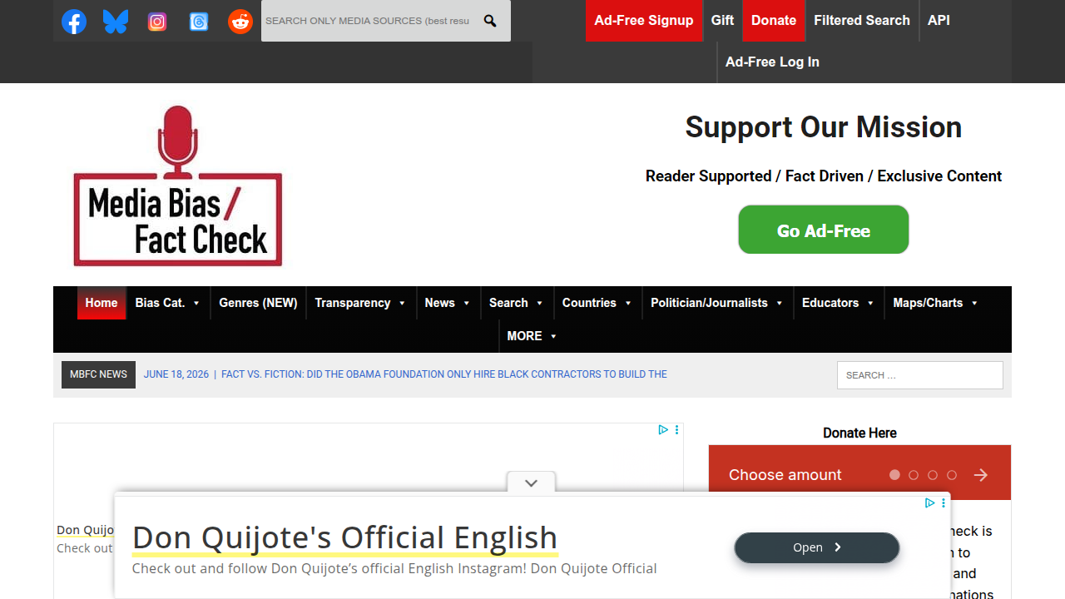Open the Fact vs. Fiction news headline
1065x599 pixels.
(444, 374)
